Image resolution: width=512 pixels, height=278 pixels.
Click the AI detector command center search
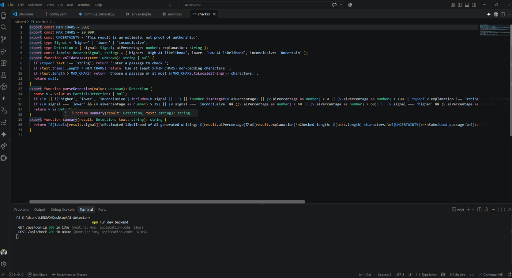click(x=256, y=5)
